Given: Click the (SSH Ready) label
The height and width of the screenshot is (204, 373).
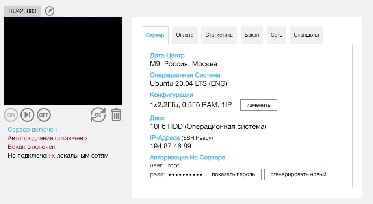Looking at the screenshot, I should (x=197, y=138).
